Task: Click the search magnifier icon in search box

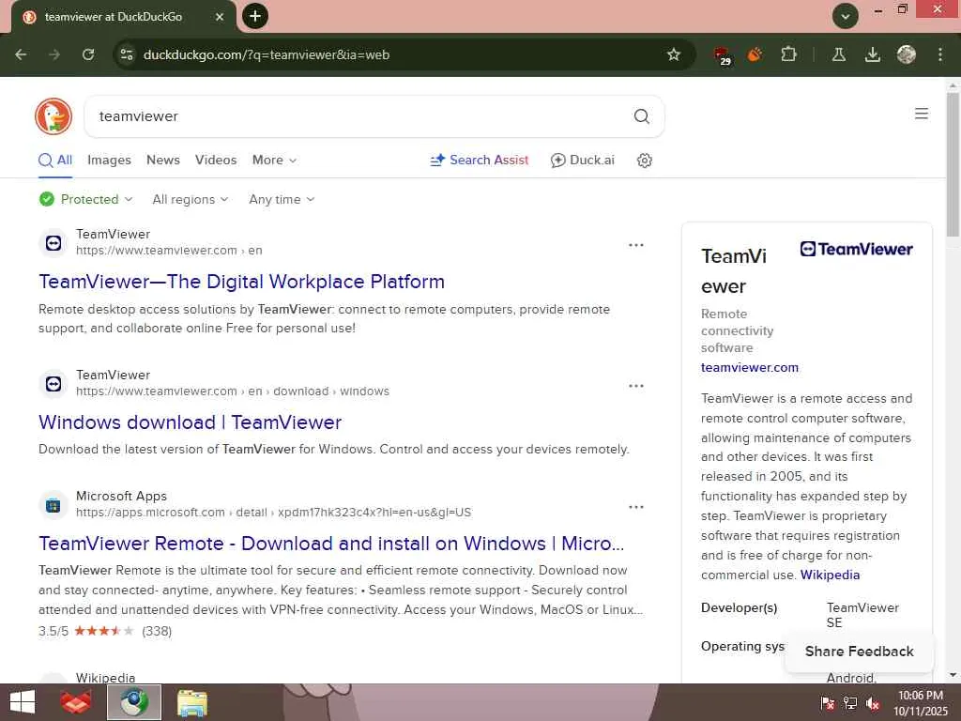Action: 641,115
